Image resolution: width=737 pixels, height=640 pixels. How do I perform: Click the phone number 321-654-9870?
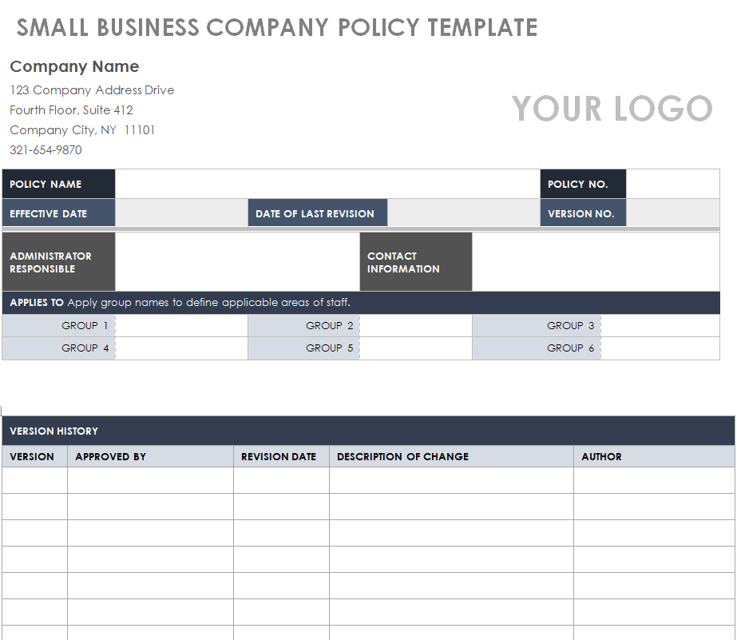click(x=46, y=150)
